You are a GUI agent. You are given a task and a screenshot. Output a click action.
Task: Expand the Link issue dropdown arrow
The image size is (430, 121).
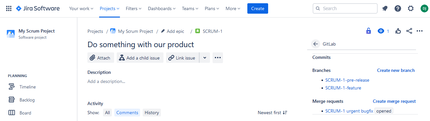pyautogui.click(x=205, y=58)
